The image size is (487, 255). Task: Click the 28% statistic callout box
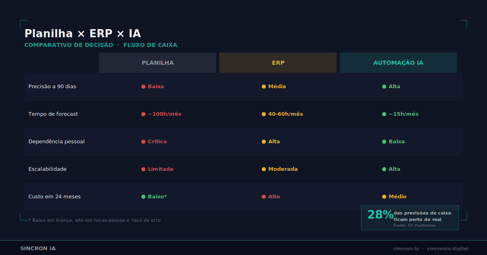(x=410, y=218)
